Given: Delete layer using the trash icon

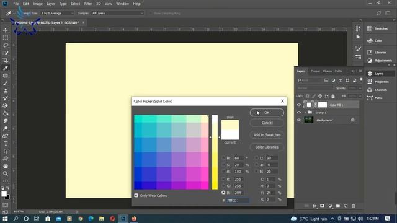Looking at the screenshot, I should tap(354, 206).
